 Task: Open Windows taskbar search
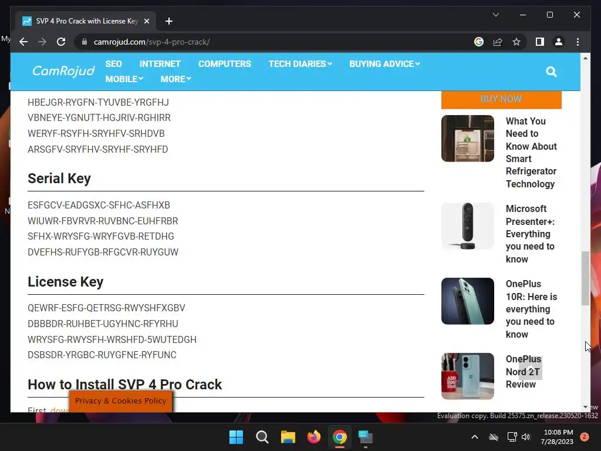coord(262,437)
